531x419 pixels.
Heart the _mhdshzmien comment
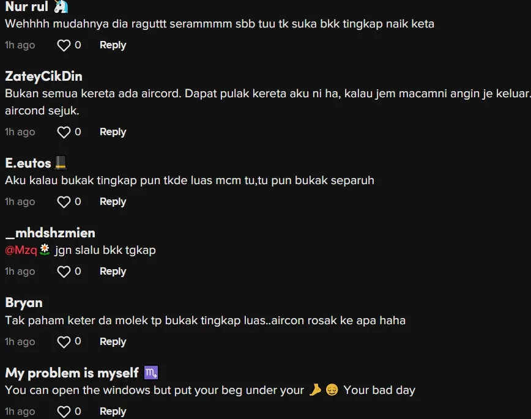64,272
